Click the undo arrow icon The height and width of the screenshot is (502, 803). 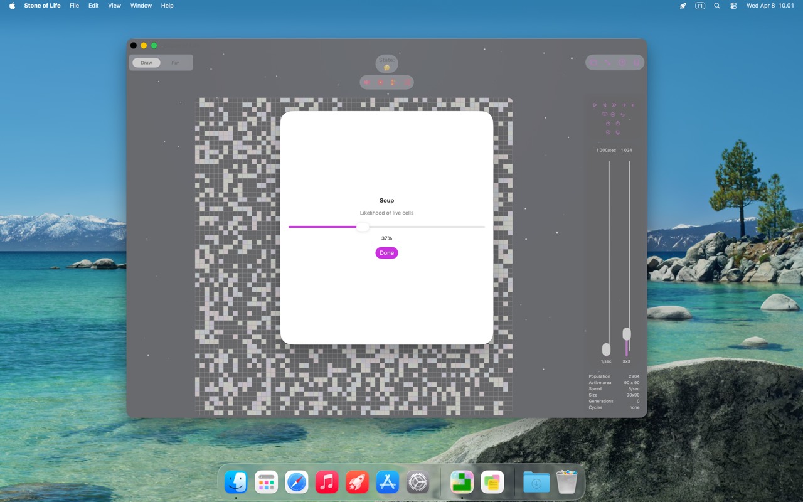pos(623,115)
